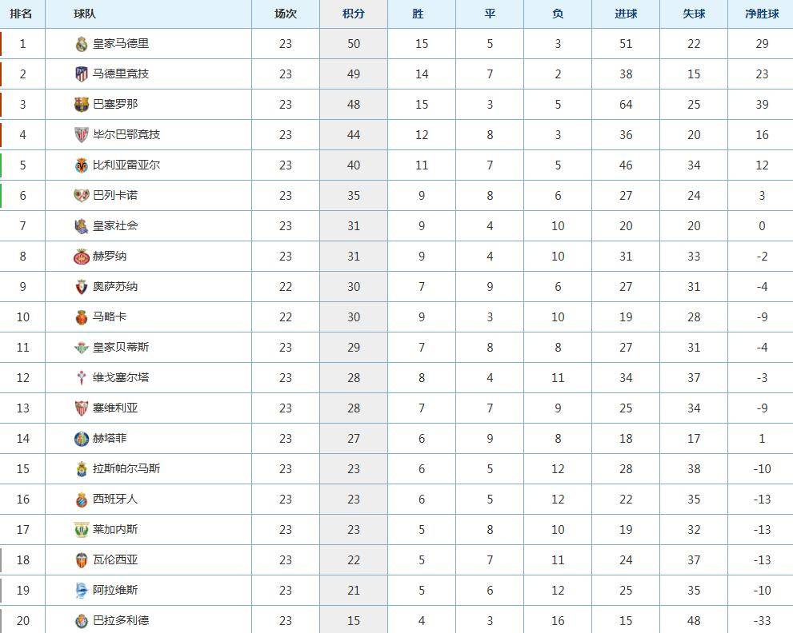Viewport: 793px width, 633px height.
Task: Open the 皇家社会 team link
Action: pyautogui.click(x=115, y=226)
